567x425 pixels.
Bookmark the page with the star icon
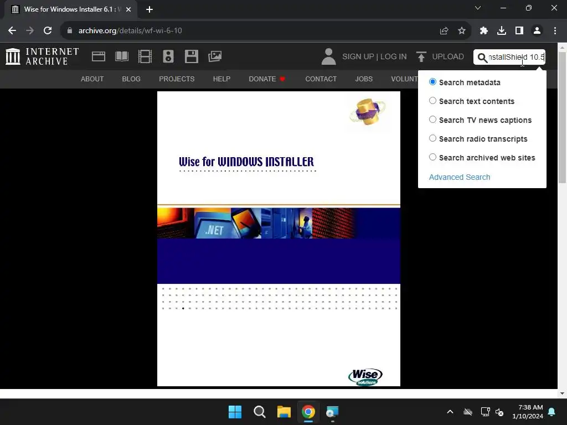pos(462,31)
